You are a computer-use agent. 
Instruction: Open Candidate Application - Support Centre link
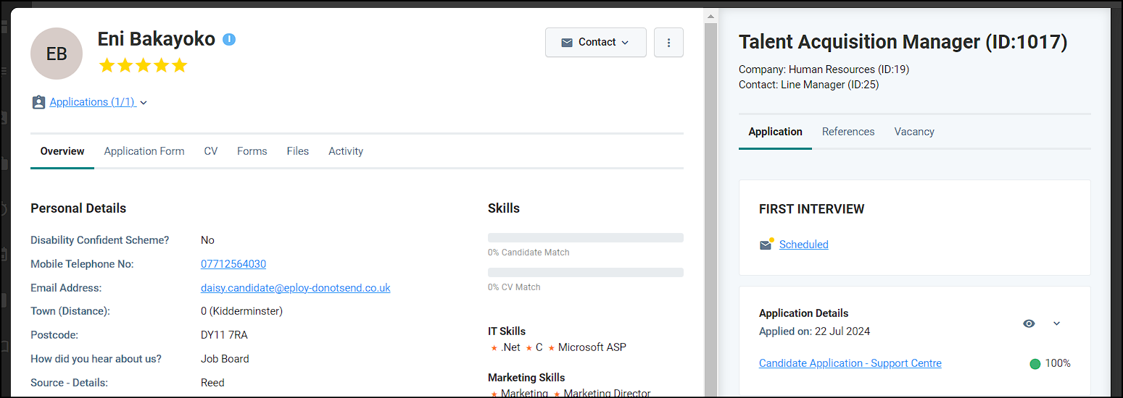[850, 363]
